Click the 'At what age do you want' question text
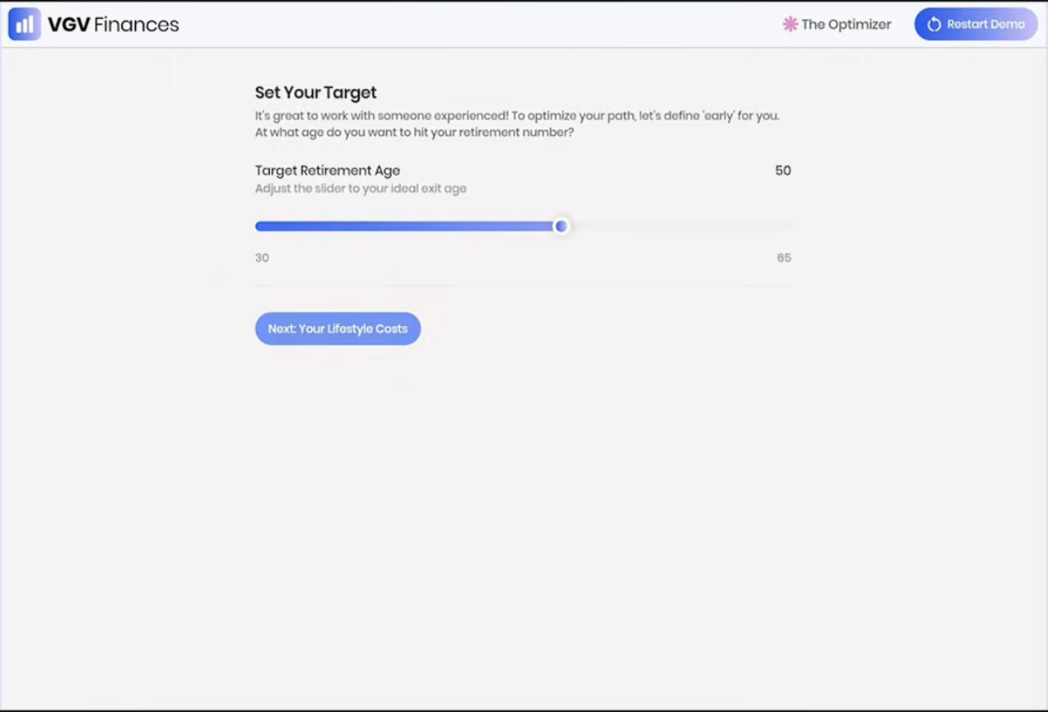1048x712 pixels. pos(415,132)
